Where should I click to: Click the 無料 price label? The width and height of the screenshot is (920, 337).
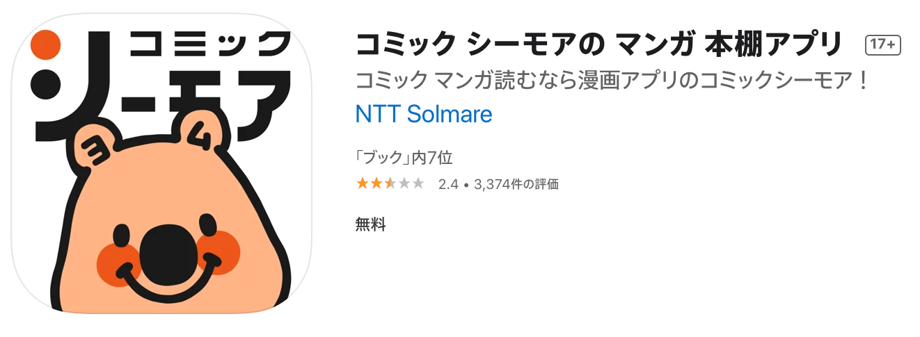pos(370,224)
